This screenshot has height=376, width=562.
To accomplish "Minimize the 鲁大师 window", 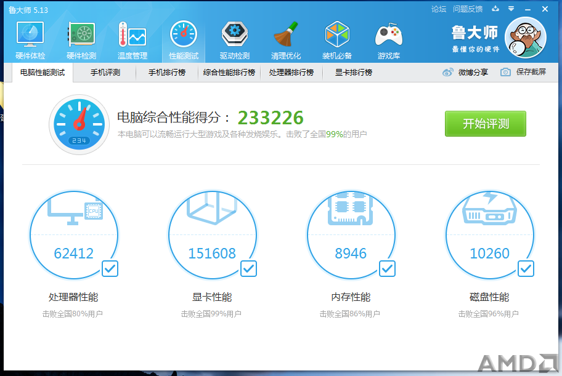I will tap(527, 9).
